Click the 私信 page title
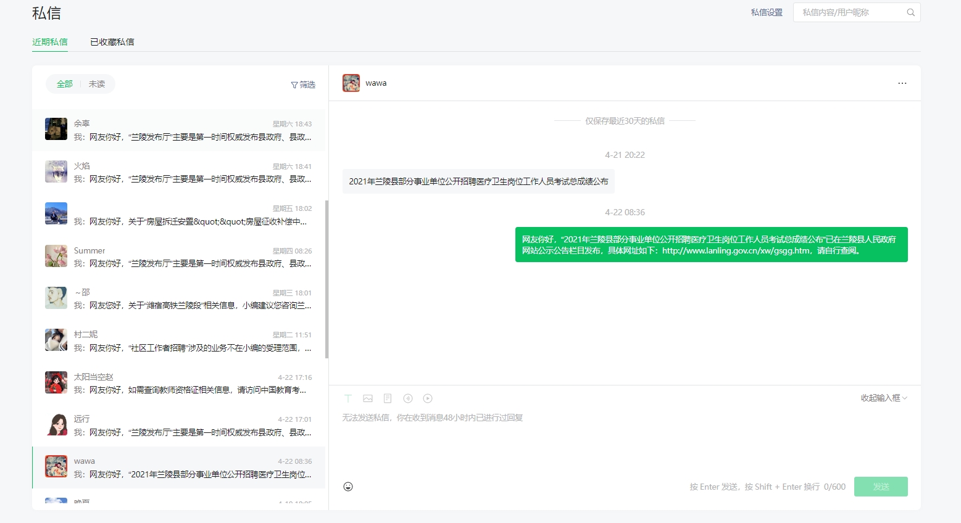The width and height of the screenshot is (961, 523). 46,13
